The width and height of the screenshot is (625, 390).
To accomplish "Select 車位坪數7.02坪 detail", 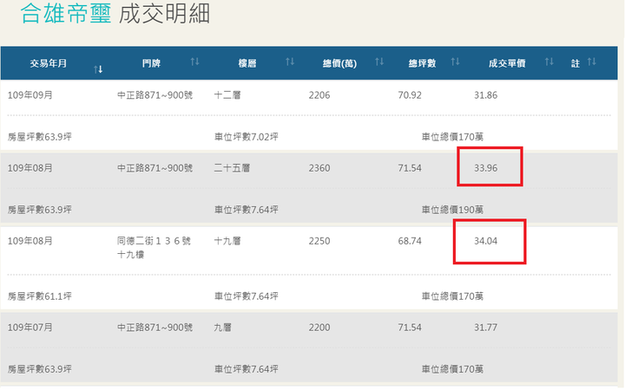I will (x=247, y=137).
